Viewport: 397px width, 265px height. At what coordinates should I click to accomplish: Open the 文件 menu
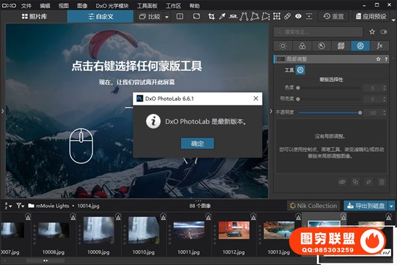pos(26,5)
